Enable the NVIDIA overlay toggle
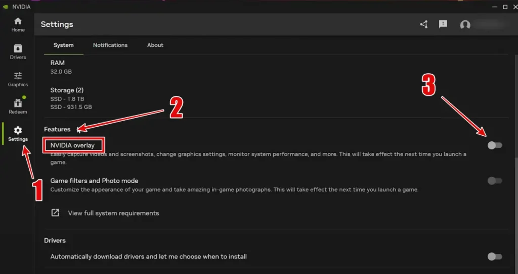 [495, 145]
